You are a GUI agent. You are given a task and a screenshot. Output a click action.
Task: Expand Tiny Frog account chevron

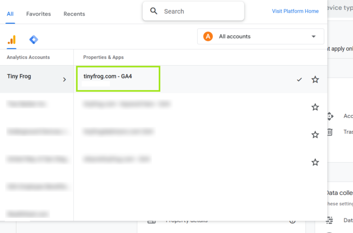pyautogui.click(x=64, y=80)
